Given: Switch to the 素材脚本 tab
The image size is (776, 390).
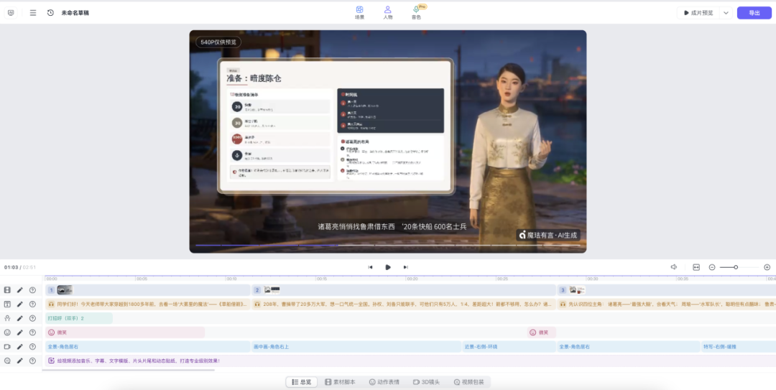Looking at the screenshot, I should pos(340,382).
